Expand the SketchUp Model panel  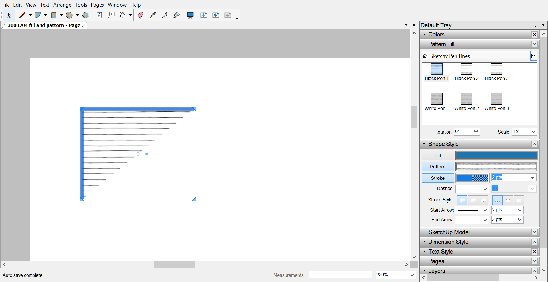point(449,232)
